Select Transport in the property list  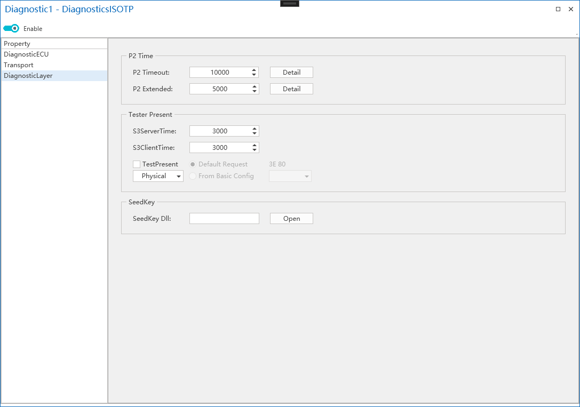(19, 65)
